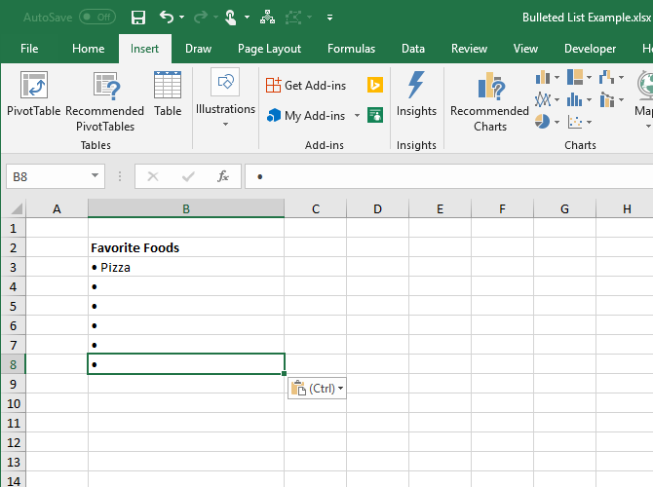Image resolution: width=653 pixels, height=487 pixels.
Task: Click cell B3 containing Pizza
Action: pos(185,267)
